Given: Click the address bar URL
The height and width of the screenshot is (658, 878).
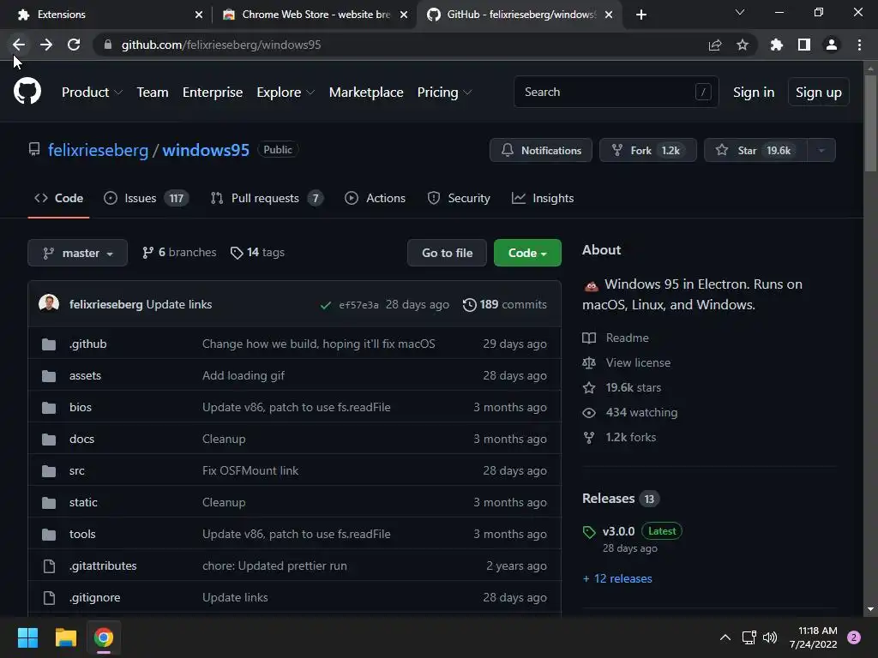Looking at the screenshot, I should 221,45.
